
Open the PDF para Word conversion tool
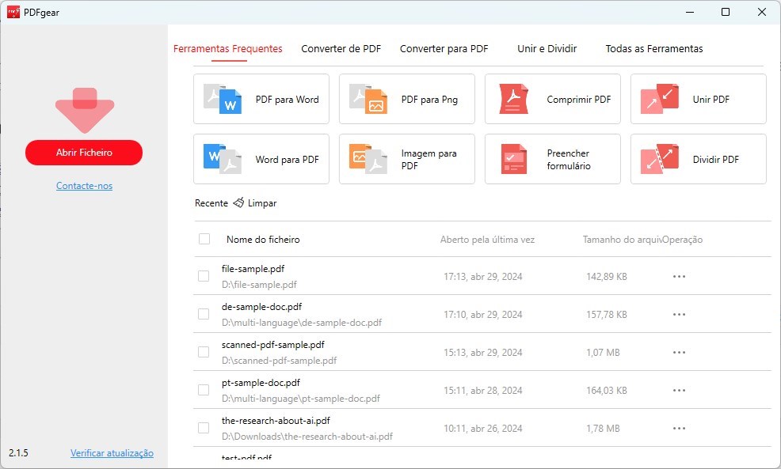click(261, 99)
